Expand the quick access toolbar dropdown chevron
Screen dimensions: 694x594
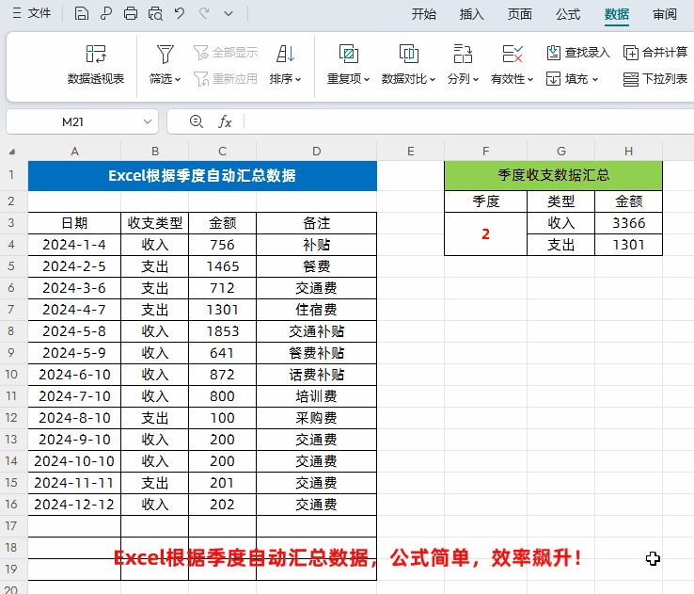(229, 14)
